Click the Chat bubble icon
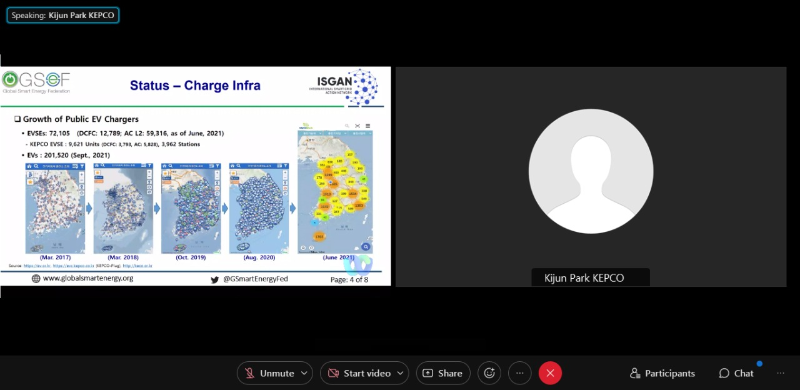Viewport: 800px width, 390px height. (724, 373)
